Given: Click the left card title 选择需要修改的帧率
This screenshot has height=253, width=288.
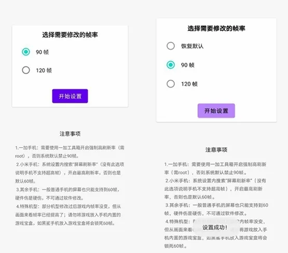Looking at the screenshot, I should [x=70, y=35].
